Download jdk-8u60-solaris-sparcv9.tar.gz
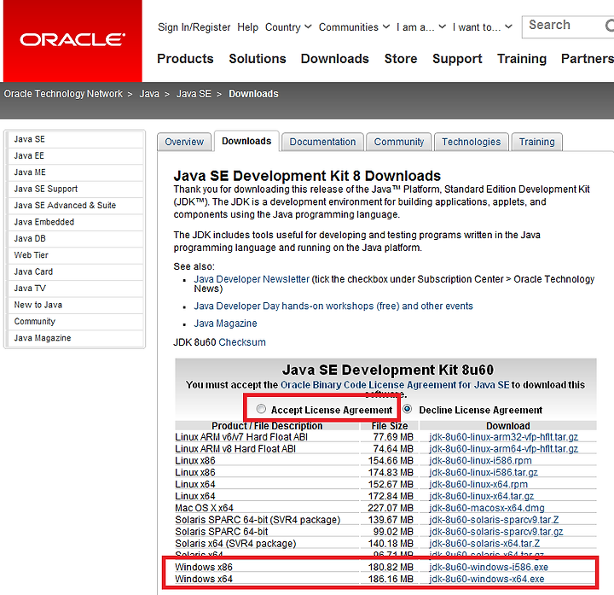This screenshot has height=595, width=614. click(x=495, y=532)
